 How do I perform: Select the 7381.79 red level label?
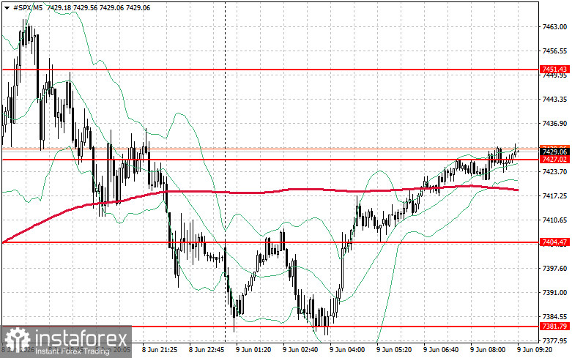click(x=554, y=326)
